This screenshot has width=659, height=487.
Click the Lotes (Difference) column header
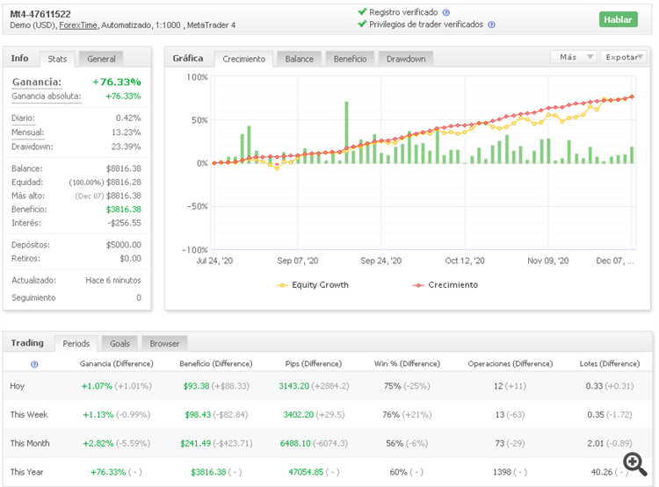(610, 364)
